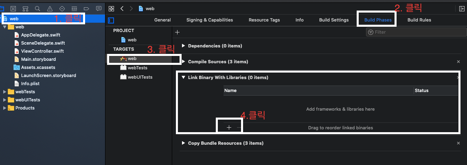Expand the webTests folder in navigator
The width and height of the screenshot is (467, 165).
(4, 92)
